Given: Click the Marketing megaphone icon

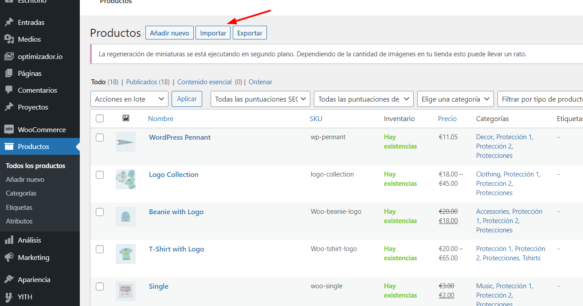Looking at the screenshot, I should (9, 257).
